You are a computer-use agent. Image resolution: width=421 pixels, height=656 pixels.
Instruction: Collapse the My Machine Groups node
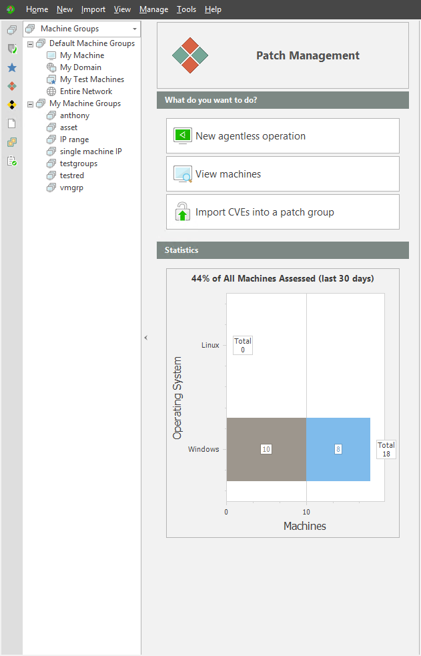tap(30, 104)
